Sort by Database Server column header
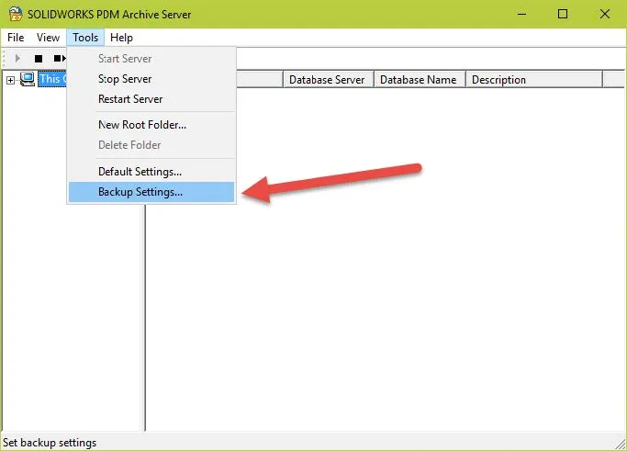The width and height of the screenshot is (627, 451). (x=328, y=80)
